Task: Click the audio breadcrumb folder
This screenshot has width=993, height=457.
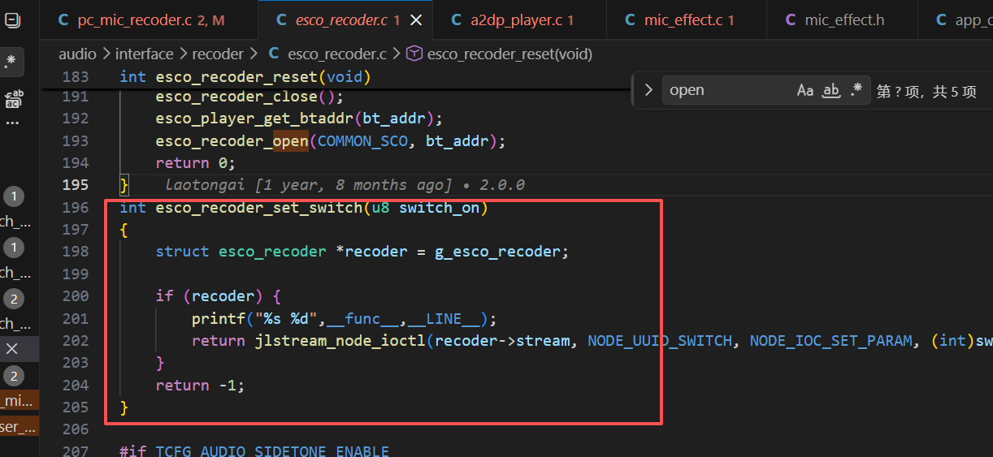Action: tap(77, 54)
